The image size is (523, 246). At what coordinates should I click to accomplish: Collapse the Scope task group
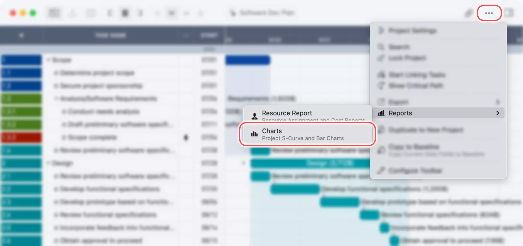48,60
